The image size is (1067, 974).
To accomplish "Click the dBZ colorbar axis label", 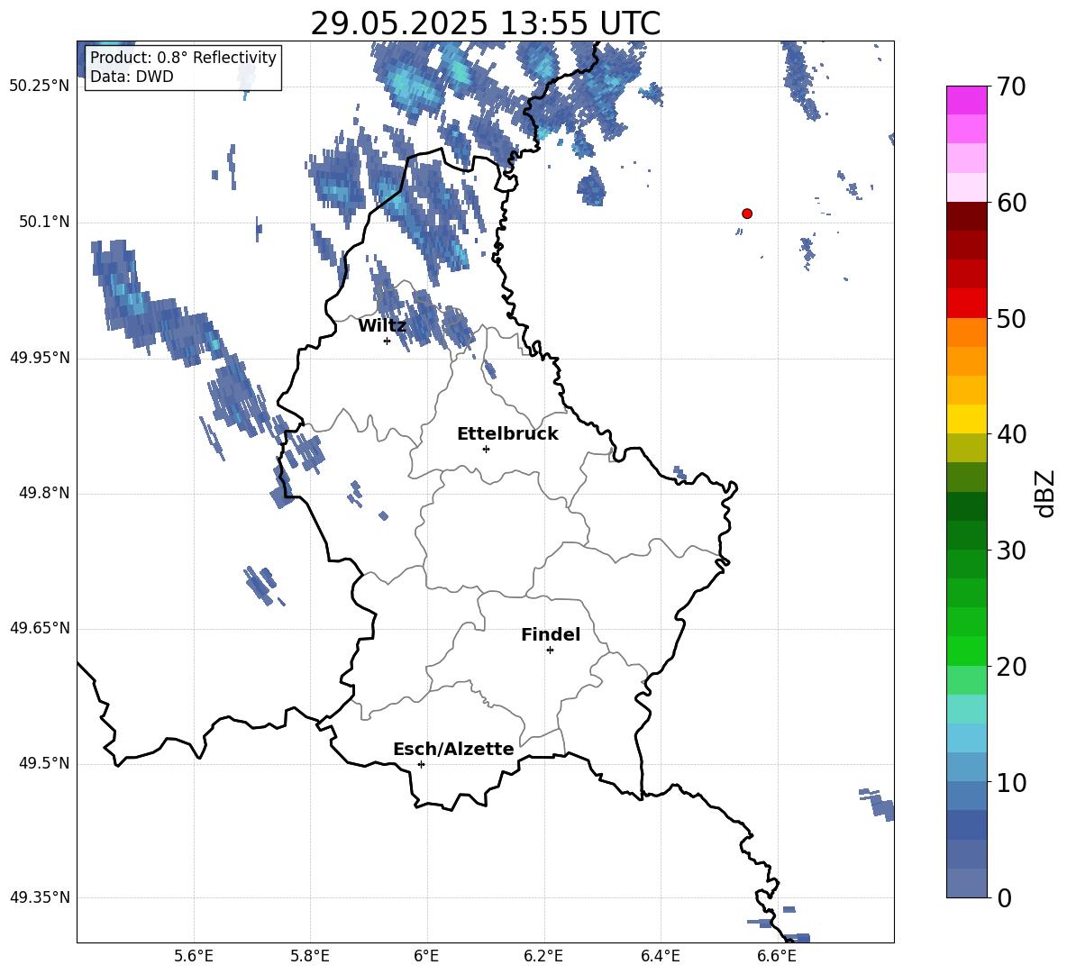I will tap(1044, 493).
